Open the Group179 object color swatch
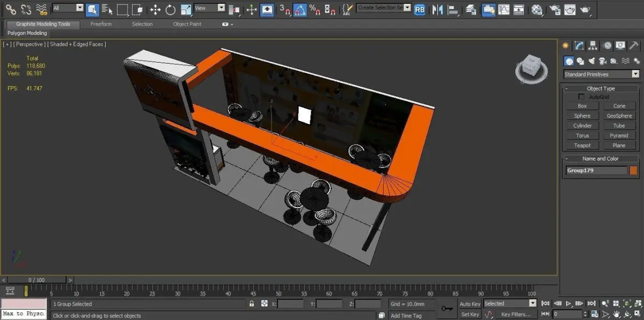Image resolution: width=644 pixels, height=320 pixels. 634,170
